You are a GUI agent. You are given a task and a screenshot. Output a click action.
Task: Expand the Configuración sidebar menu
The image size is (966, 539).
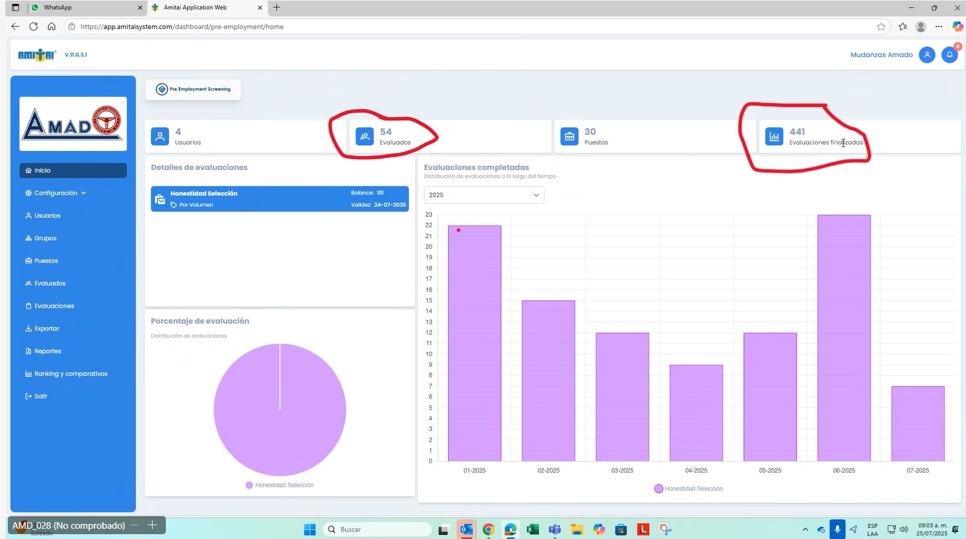pos(56,193)
